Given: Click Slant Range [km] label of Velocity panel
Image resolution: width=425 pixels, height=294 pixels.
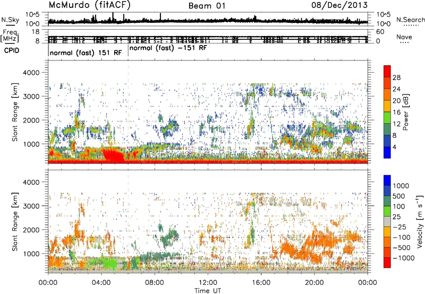Looking at the screenshot, I should click(x=15, y=221).
